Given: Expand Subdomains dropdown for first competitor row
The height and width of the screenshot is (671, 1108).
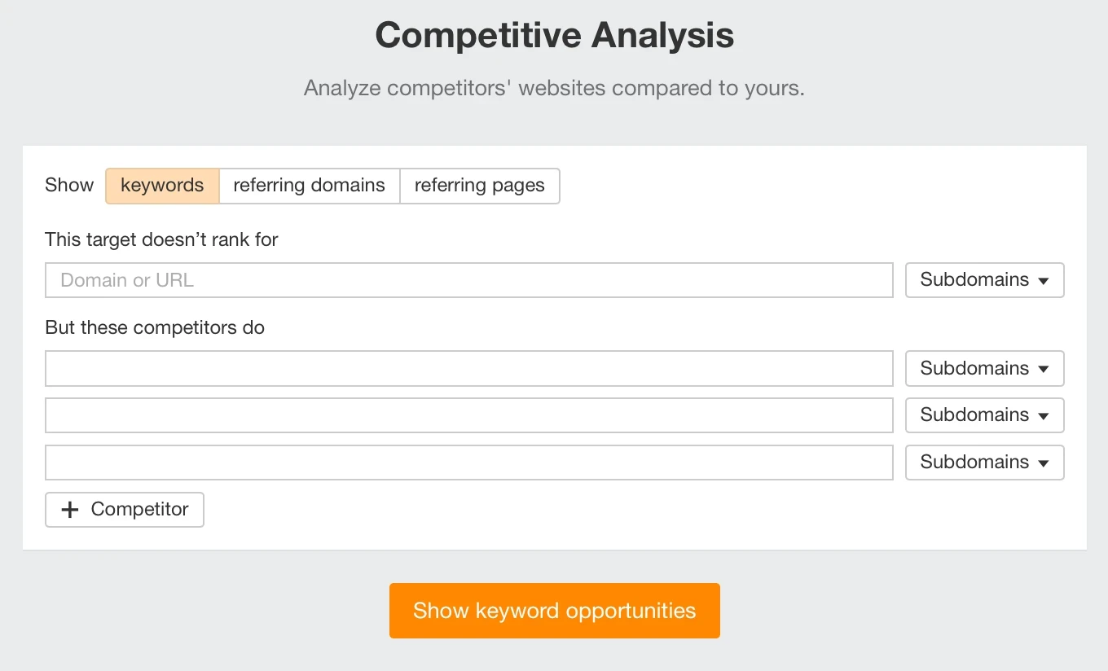Looking at the screenshot, I should [x=984, y=368].
